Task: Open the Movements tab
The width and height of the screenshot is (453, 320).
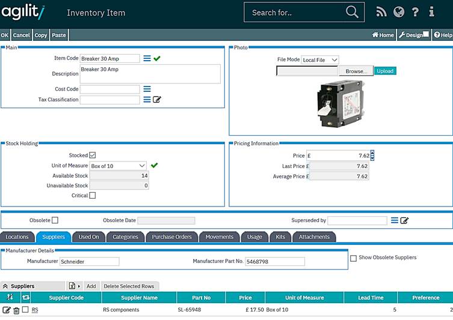Action: point(219,237)
